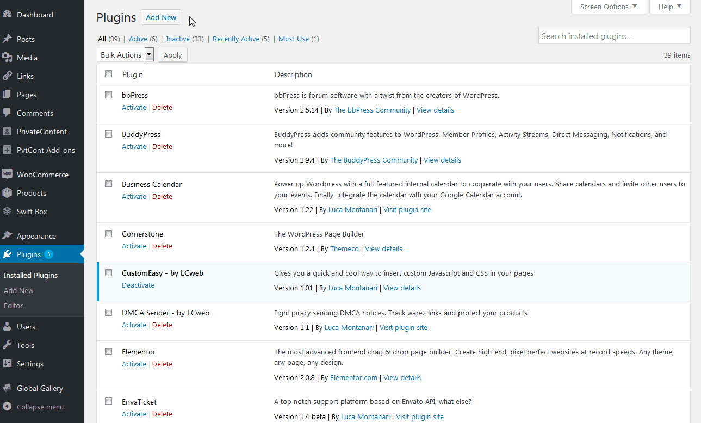Click the Comments bubble icon
This screenshot has height=423, width=701.
[7, 113]
